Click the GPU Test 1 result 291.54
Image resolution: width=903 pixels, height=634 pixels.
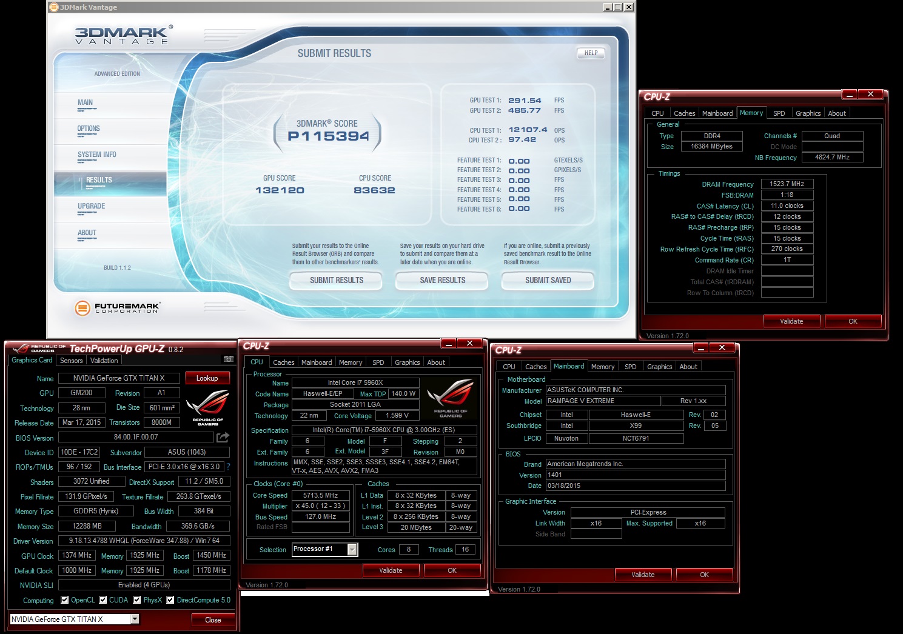click(525, 101)
